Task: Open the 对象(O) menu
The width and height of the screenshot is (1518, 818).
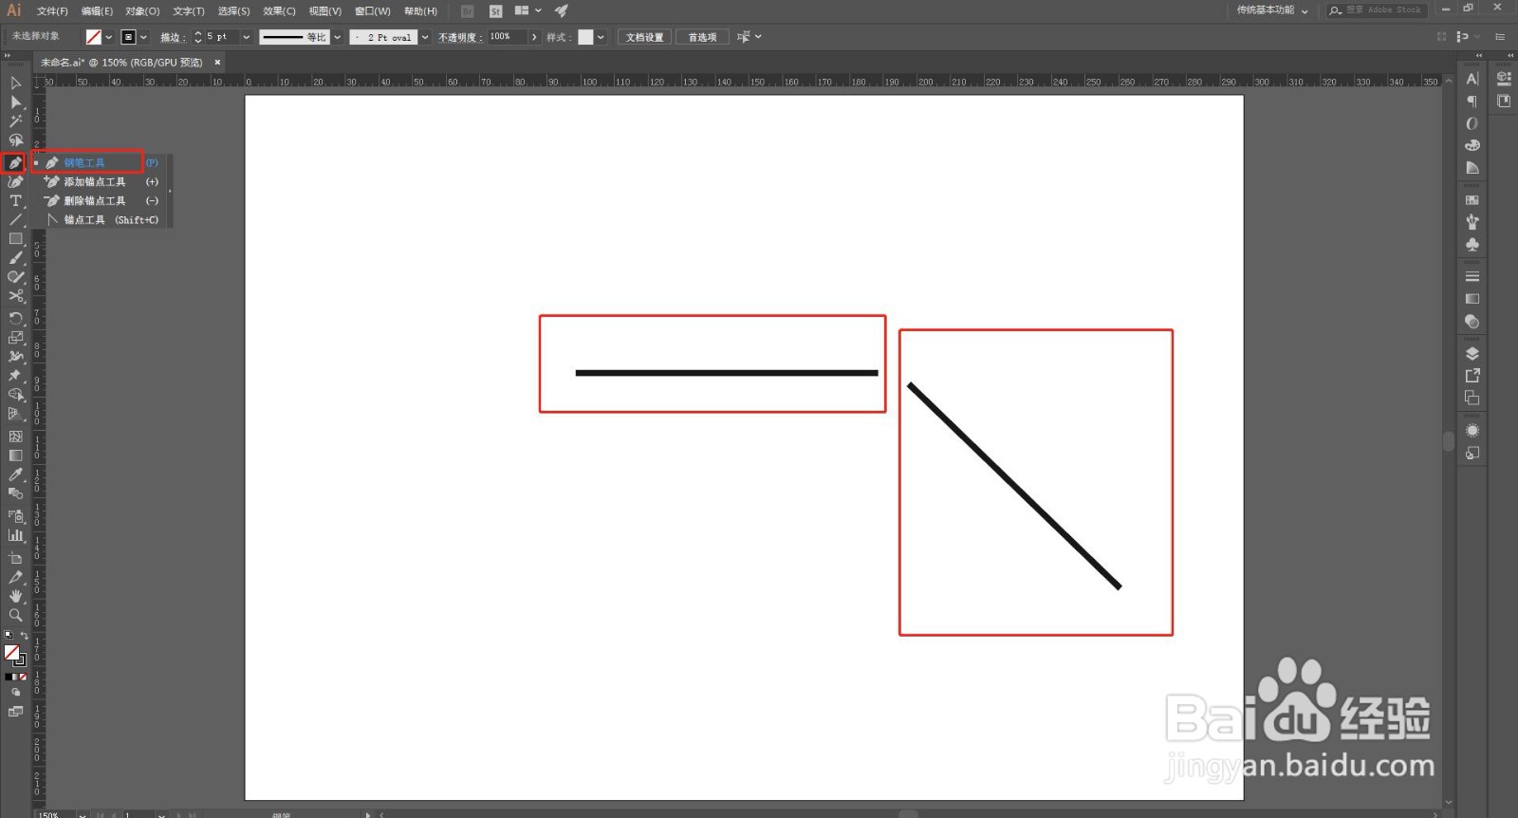Action: [x=142, y=11]
